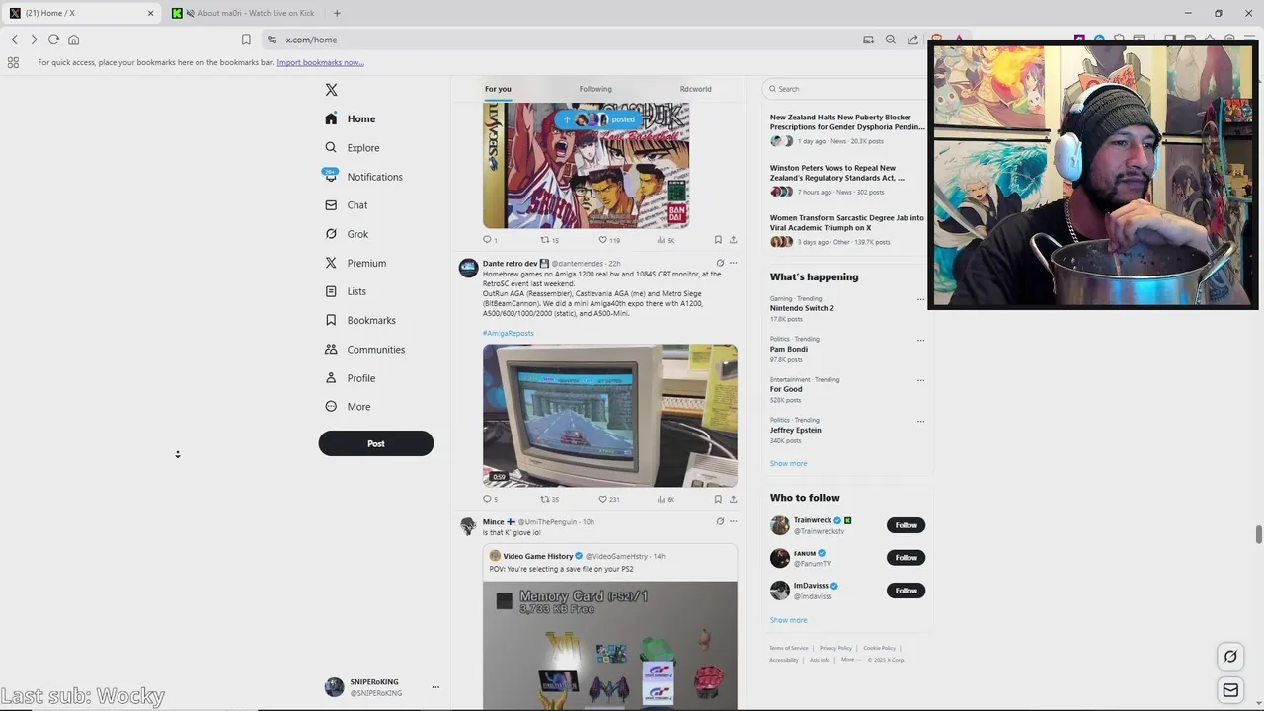The image size is (1264, 711).
Task: Open more options for Pam Bondi trend
Action: 920,340
